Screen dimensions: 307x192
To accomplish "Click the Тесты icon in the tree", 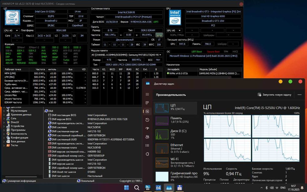I will pos(8,145).
